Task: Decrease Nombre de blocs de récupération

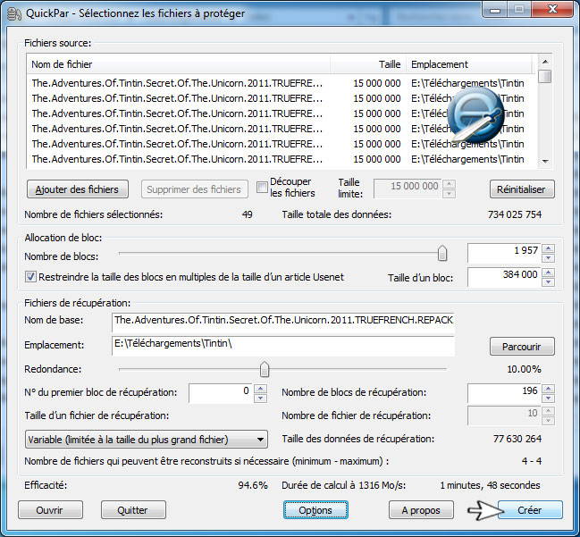Action: [x=548, y=398]
